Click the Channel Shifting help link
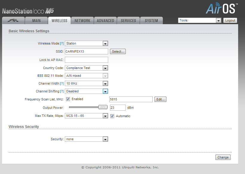245x174 pixels. tap(62, 91)
